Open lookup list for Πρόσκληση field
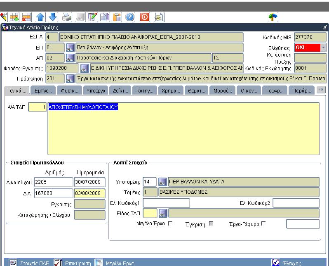Viewport: 329px width, 266px height. click(x=70, y=78)
